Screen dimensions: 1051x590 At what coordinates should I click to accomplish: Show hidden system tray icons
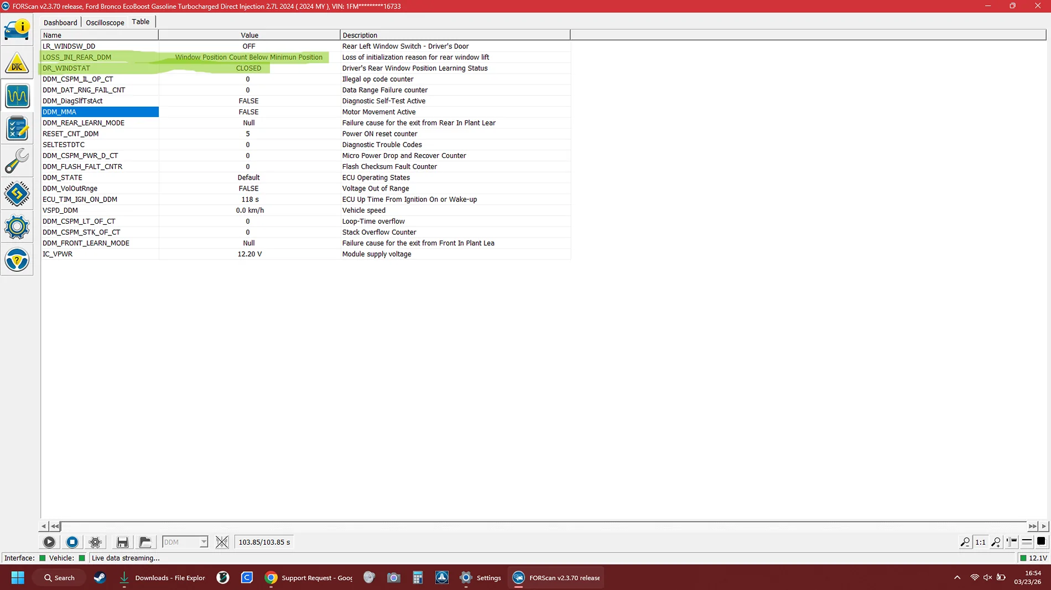pyautogui.click(x=957, y=578)
